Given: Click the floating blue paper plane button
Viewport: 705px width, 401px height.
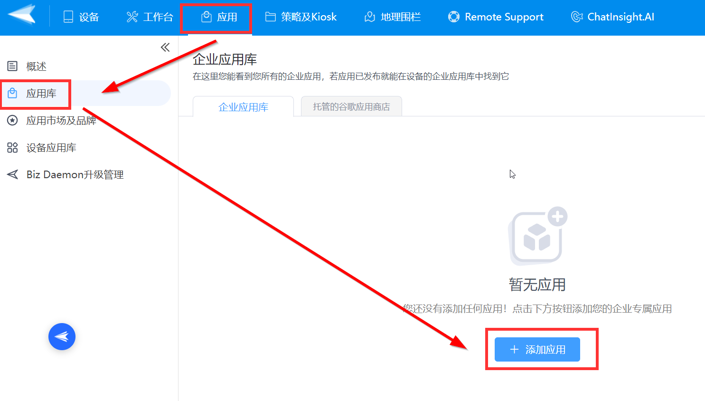Looking at the screenshot, I should (x=62, y=337).
